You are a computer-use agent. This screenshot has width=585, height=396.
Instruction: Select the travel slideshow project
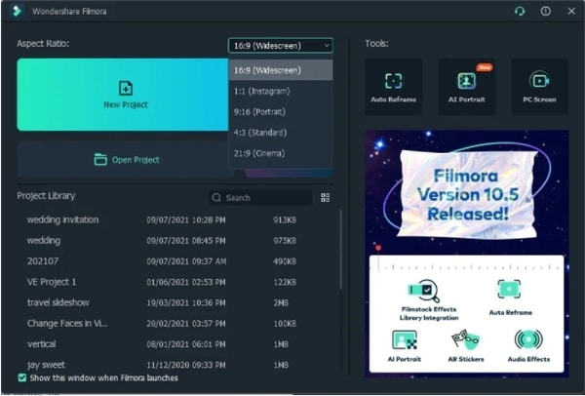(177, 302)
